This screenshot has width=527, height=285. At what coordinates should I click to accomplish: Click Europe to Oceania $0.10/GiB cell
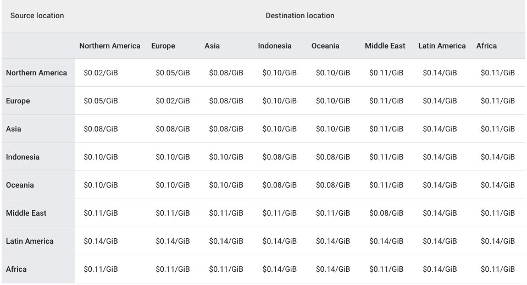tap(332, 101)
